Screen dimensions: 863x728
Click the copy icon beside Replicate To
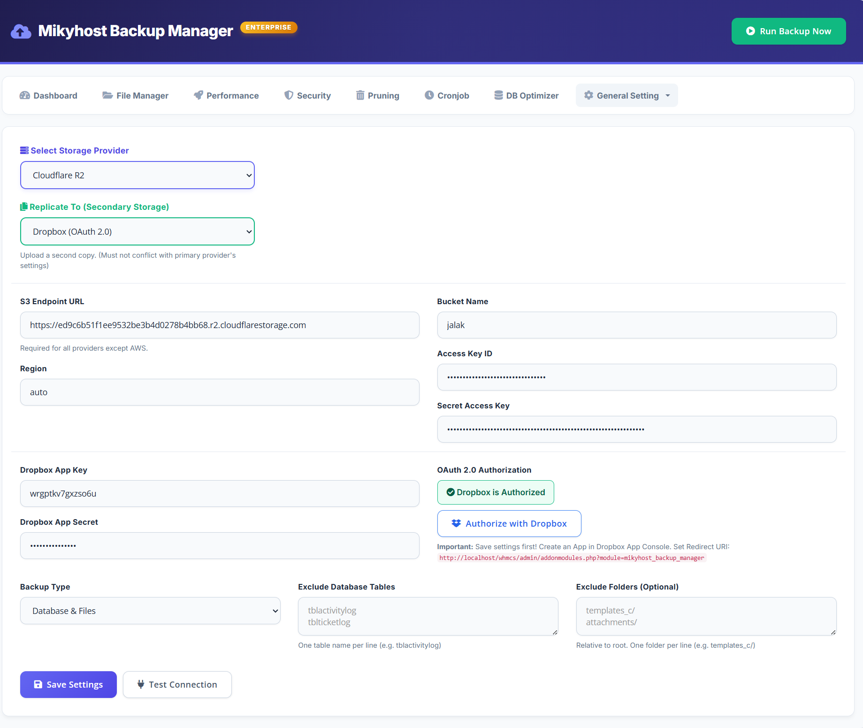24,207
